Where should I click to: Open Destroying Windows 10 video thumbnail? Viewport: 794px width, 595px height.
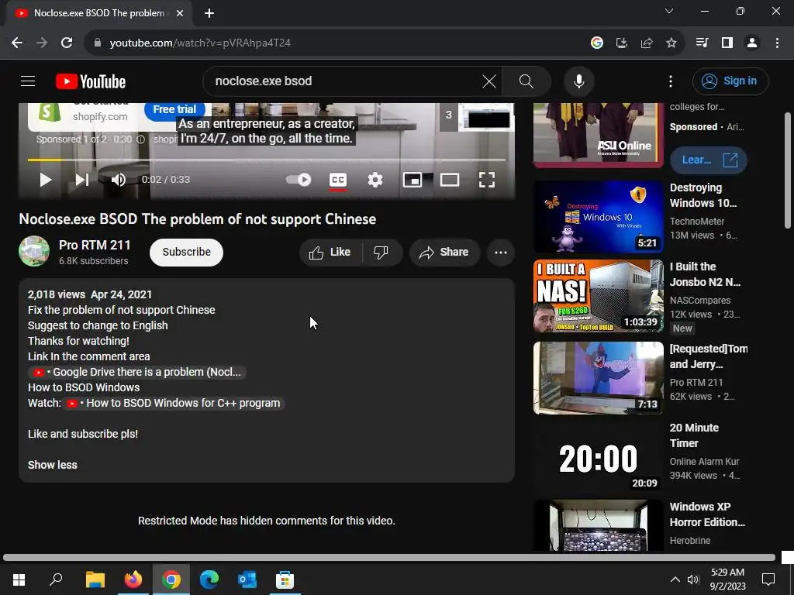599,217
